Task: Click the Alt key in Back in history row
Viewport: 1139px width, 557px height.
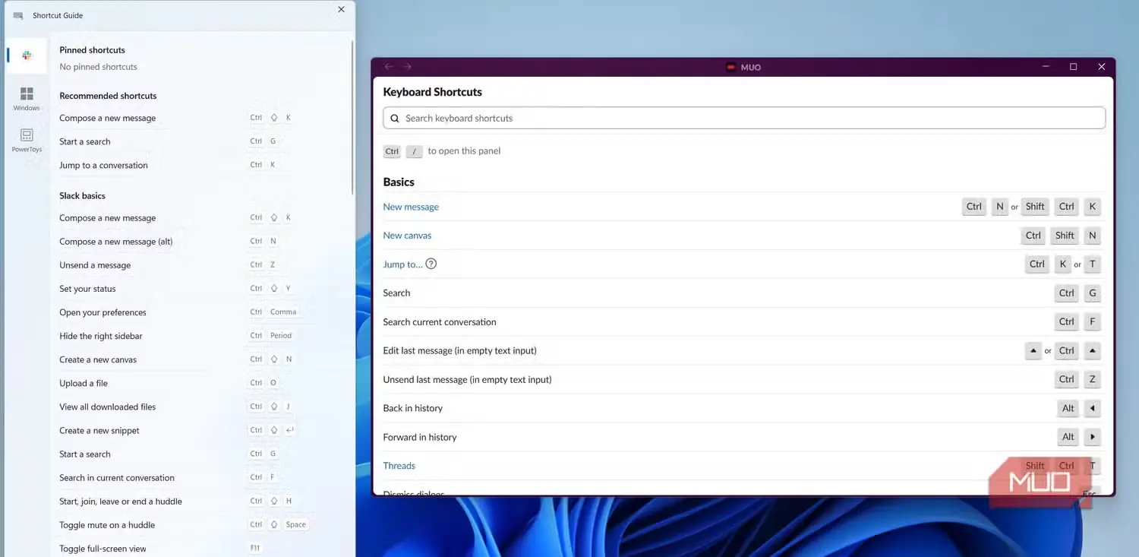Action: click(1068, 408)
